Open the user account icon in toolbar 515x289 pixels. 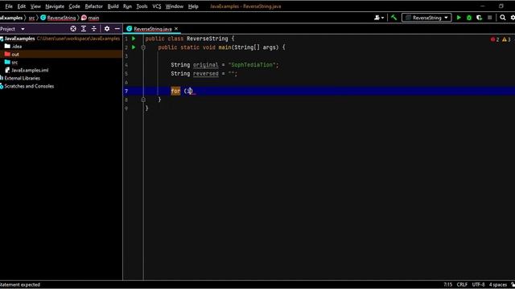379,18
